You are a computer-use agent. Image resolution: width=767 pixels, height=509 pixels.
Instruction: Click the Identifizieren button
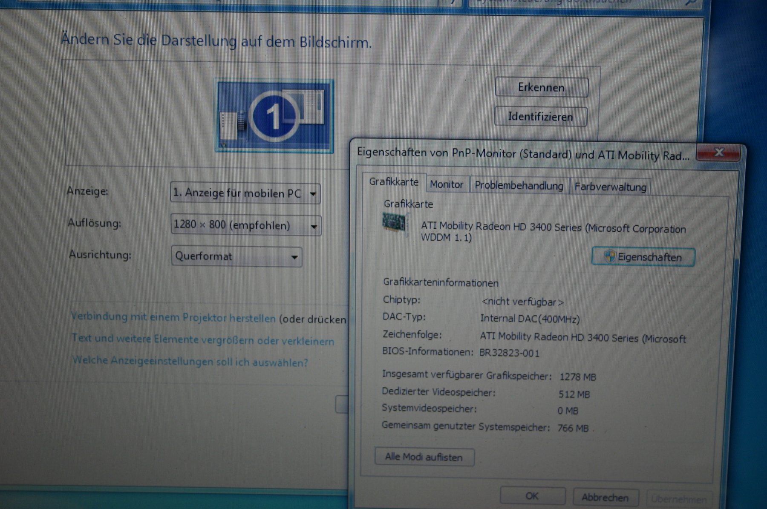coord(541,116)
